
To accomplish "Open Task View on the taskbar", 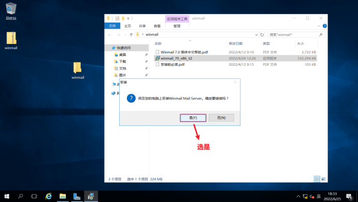I will [34, 196].
